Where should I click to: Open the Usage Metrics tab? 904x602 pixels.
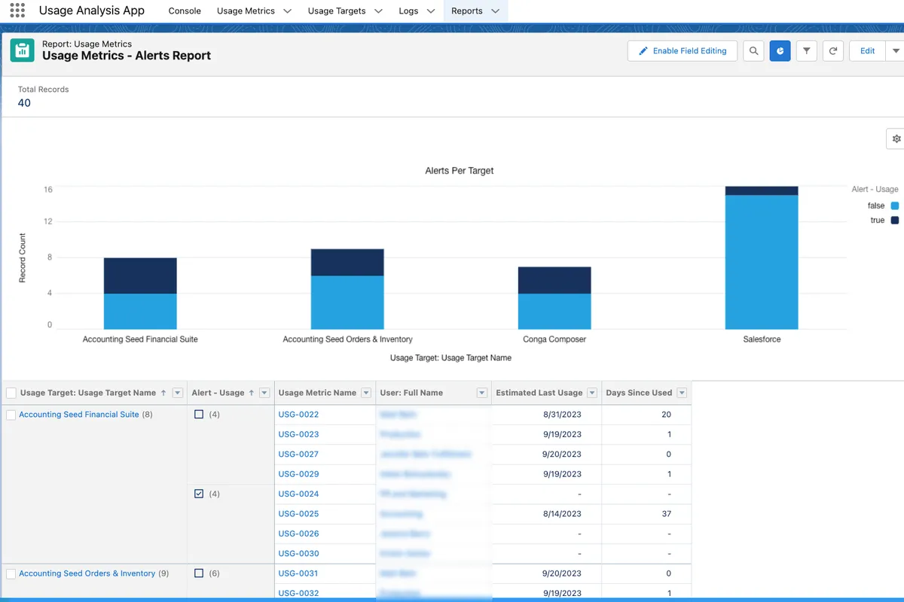click(x=246, y=11)
